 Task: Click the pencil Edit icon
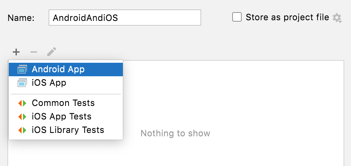pos(51,52)
